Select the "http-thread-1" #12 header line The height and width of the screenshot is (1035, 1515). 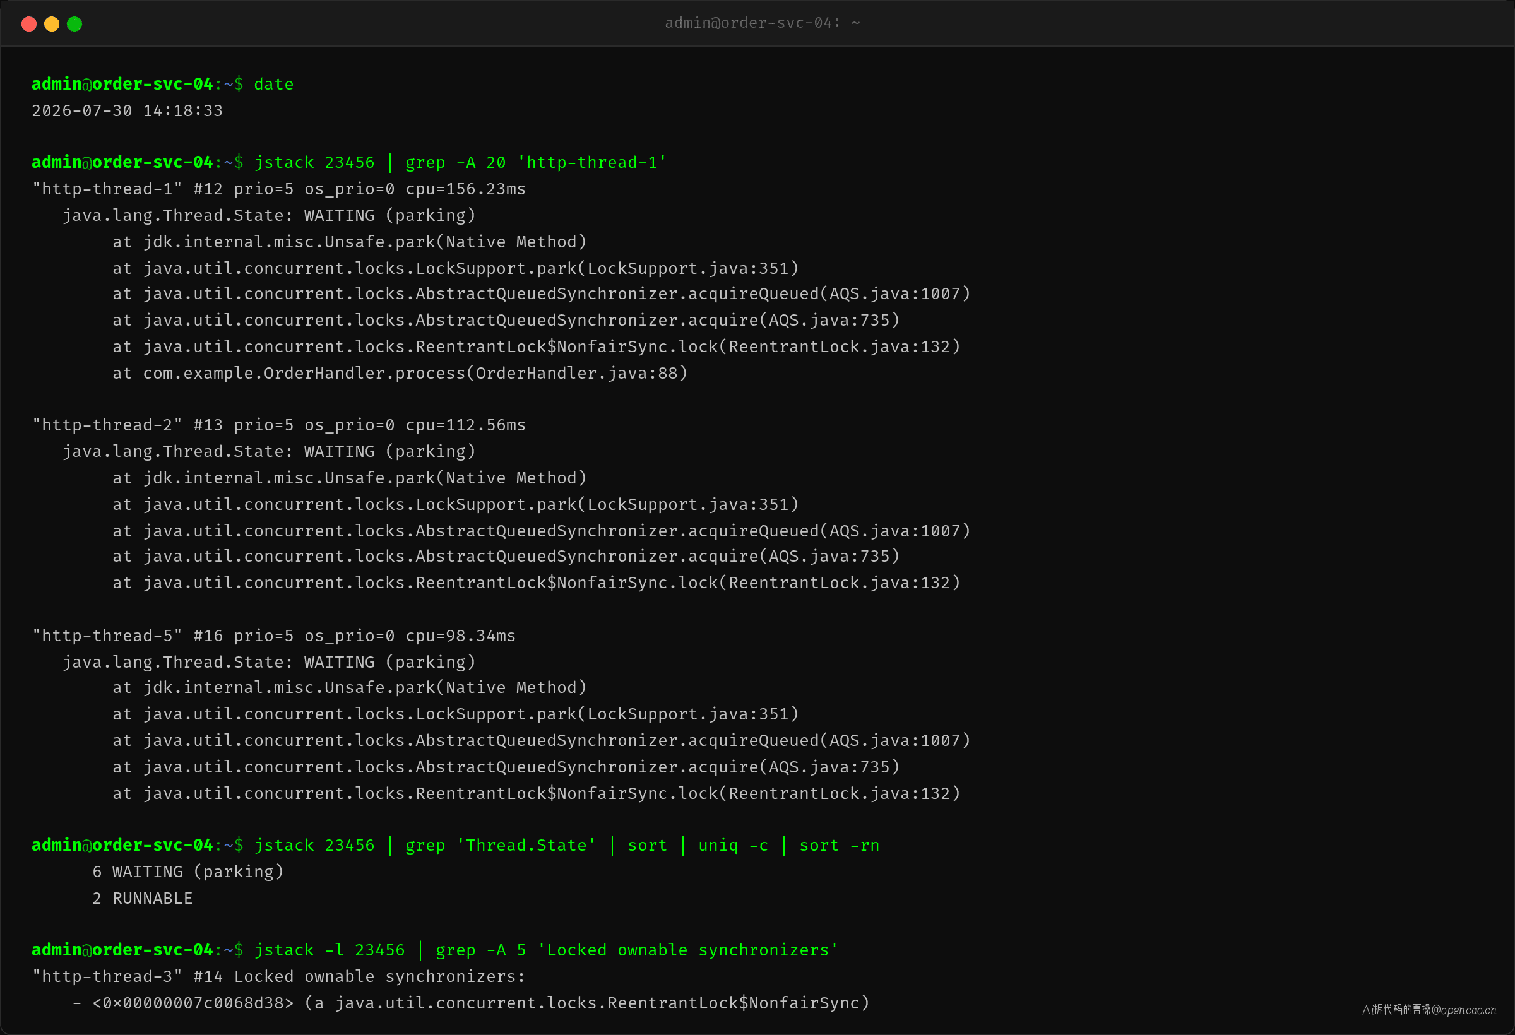point(279,189)
